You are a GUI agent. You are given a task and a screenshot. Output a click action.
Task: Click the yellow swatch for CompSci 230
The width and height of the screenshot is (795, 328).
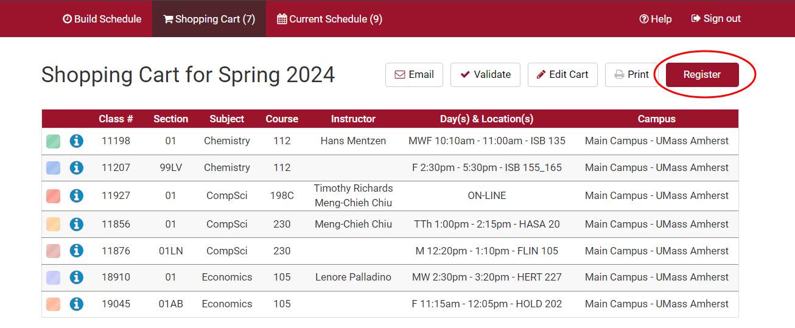54,225
